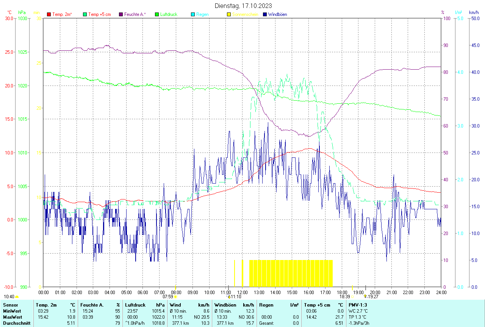The image size is (485, 327).
Task: Click the 06:00 label on the time axis
Action: [143, 292]
